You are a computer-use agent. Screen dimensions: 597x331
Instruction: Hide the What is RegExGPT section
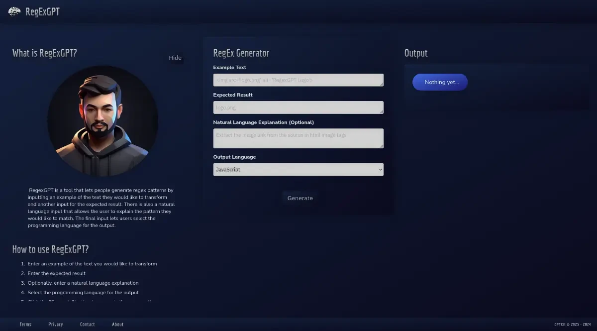[x=175, y=58]
